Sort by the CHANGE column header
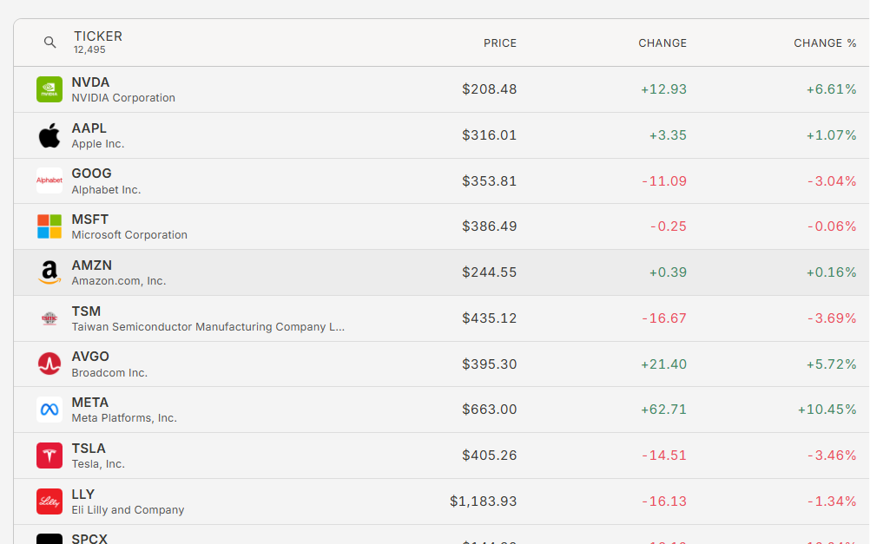This screenshot has width=870, height=544. click(662, 43)
